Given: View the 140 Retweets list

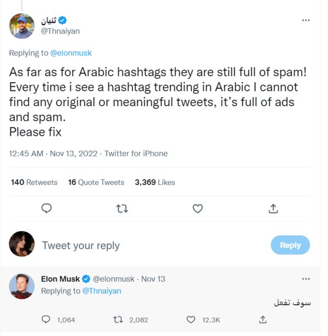Looking at the screenshot, I should point(34,182).
